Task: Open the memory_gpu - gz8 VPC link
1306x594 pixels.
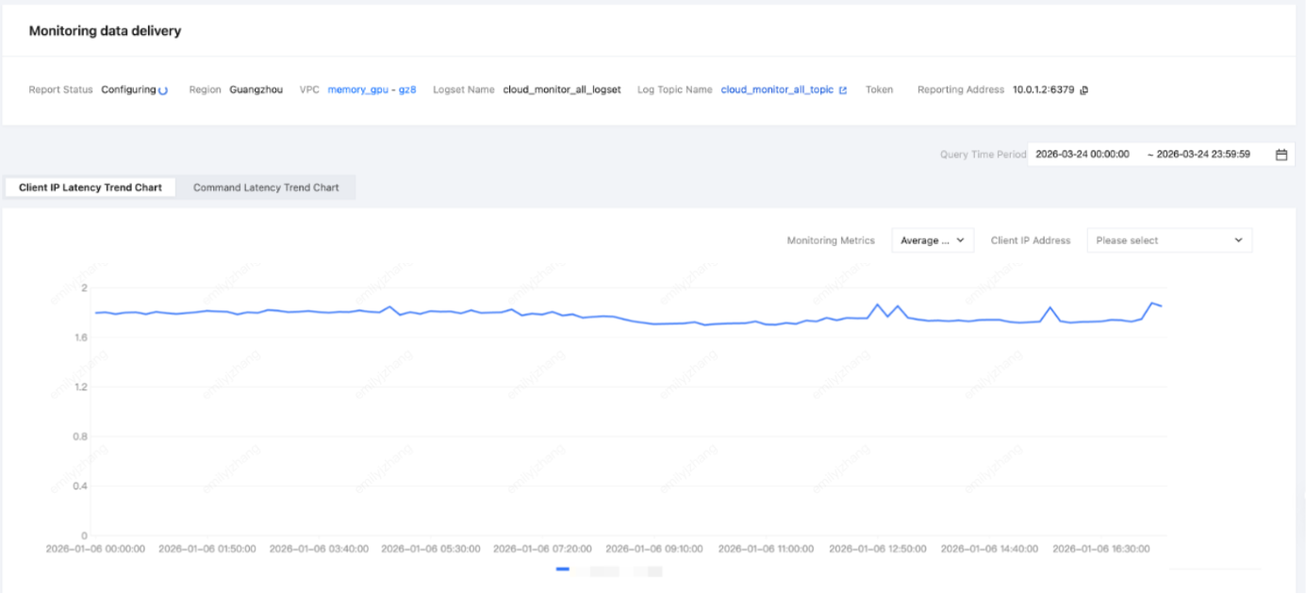Action: pos(372,91)
